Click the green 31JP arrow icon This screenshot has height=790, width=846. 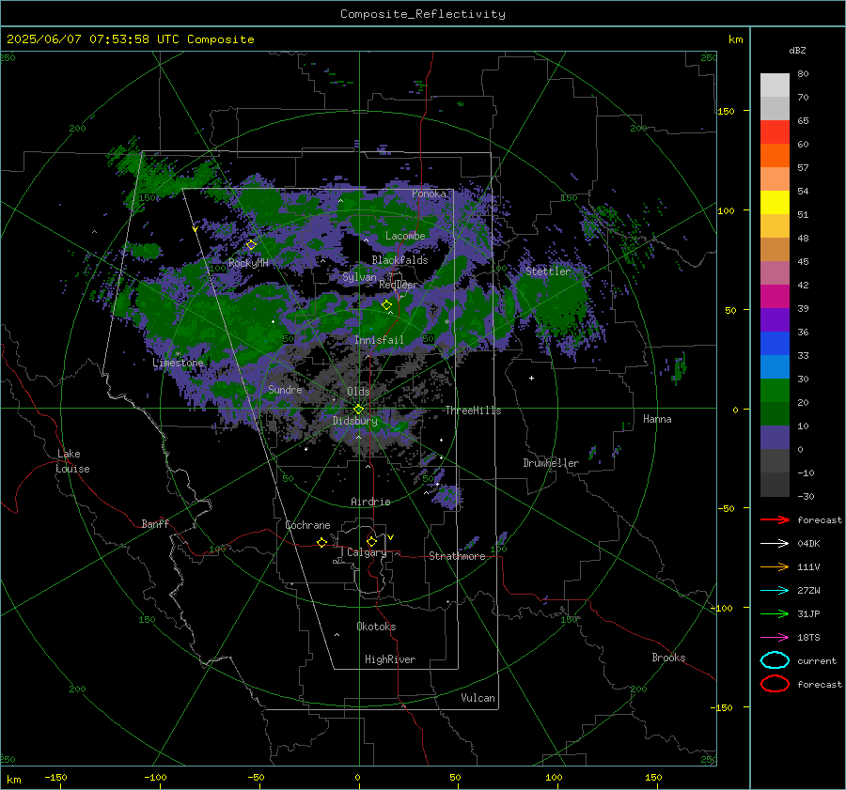[775, 613]
